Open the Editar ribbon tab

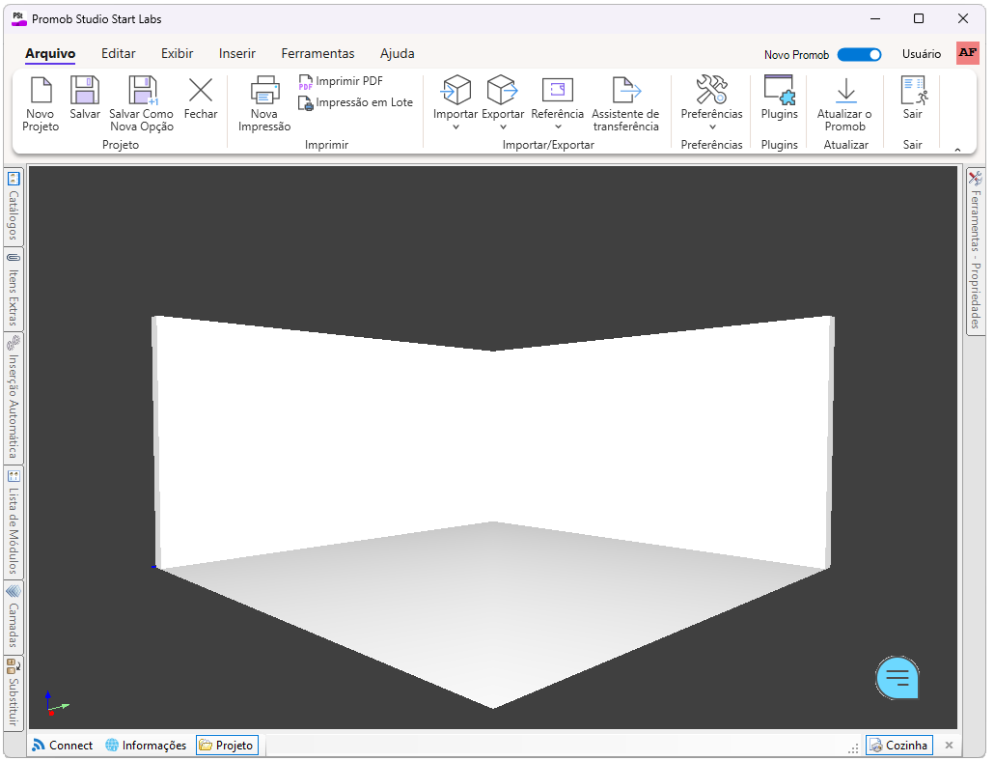point(119,54)
